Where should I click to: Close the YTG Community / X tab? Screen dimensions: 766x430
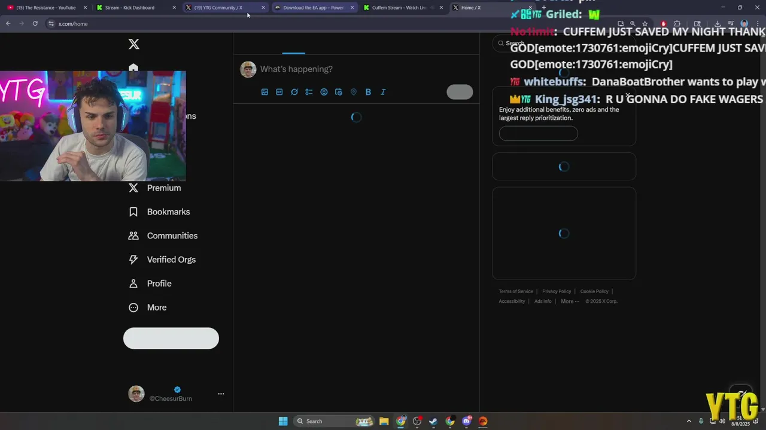tap(263, 8)
